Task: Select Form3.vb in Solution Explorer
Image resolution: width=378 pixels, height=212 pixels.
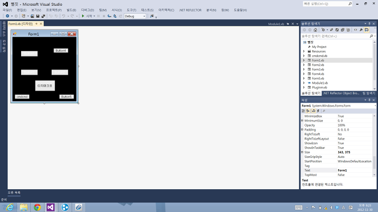Action: pyautogui.click(x=318, y=70)
